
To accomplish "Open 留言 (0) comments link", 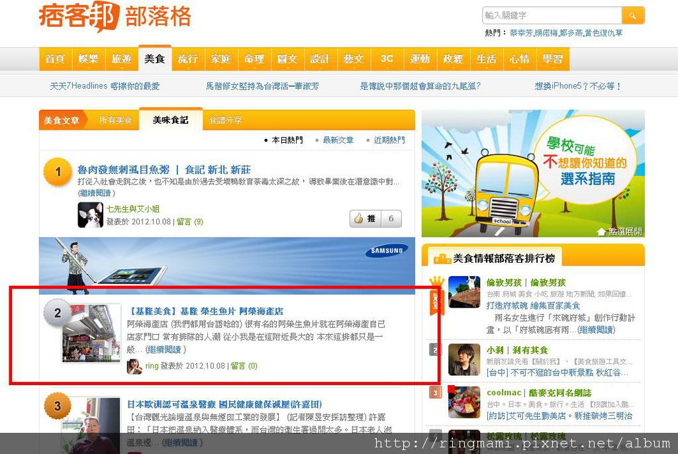I will (x=244, y=366).
